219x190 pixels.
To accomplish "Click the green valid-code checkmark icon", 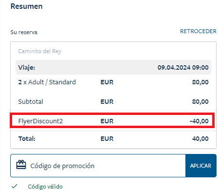I will (15, 186).
